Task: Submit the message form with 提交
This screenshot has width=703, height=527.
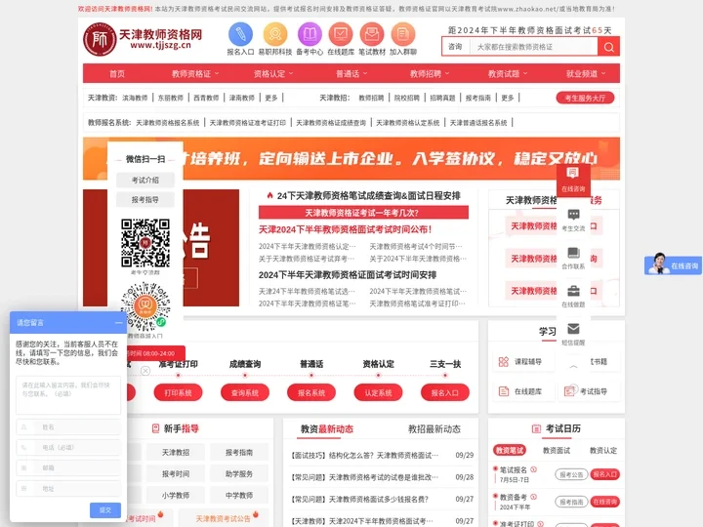Action: [x=104, y=510]
